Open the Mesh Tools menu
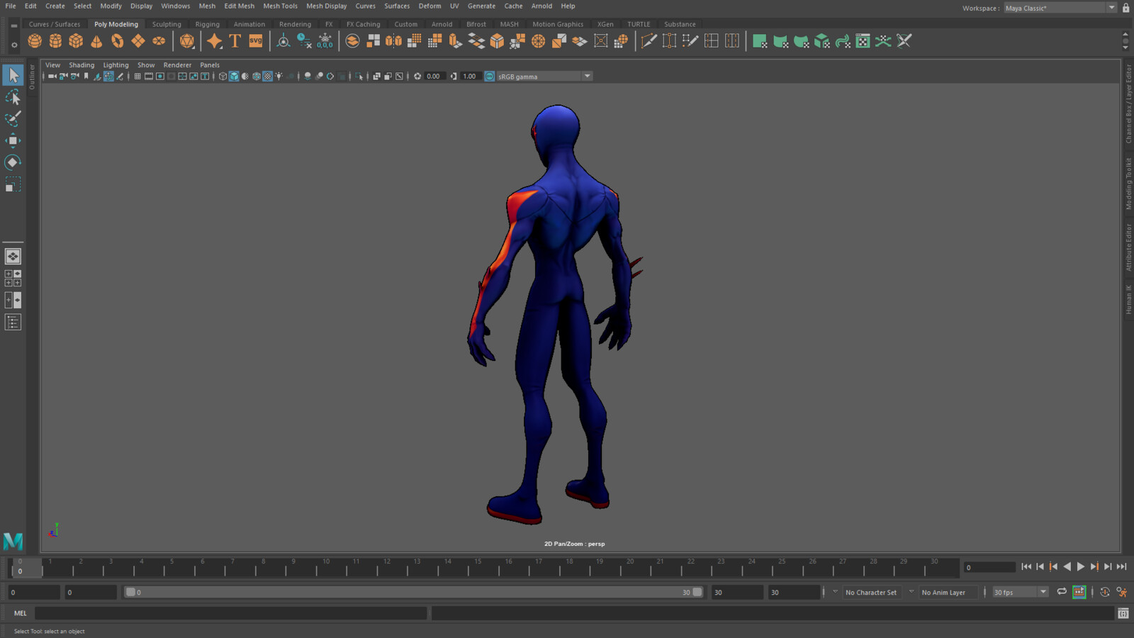Image resolution: width=1134 pixels, height=638 pixels. 280,6
